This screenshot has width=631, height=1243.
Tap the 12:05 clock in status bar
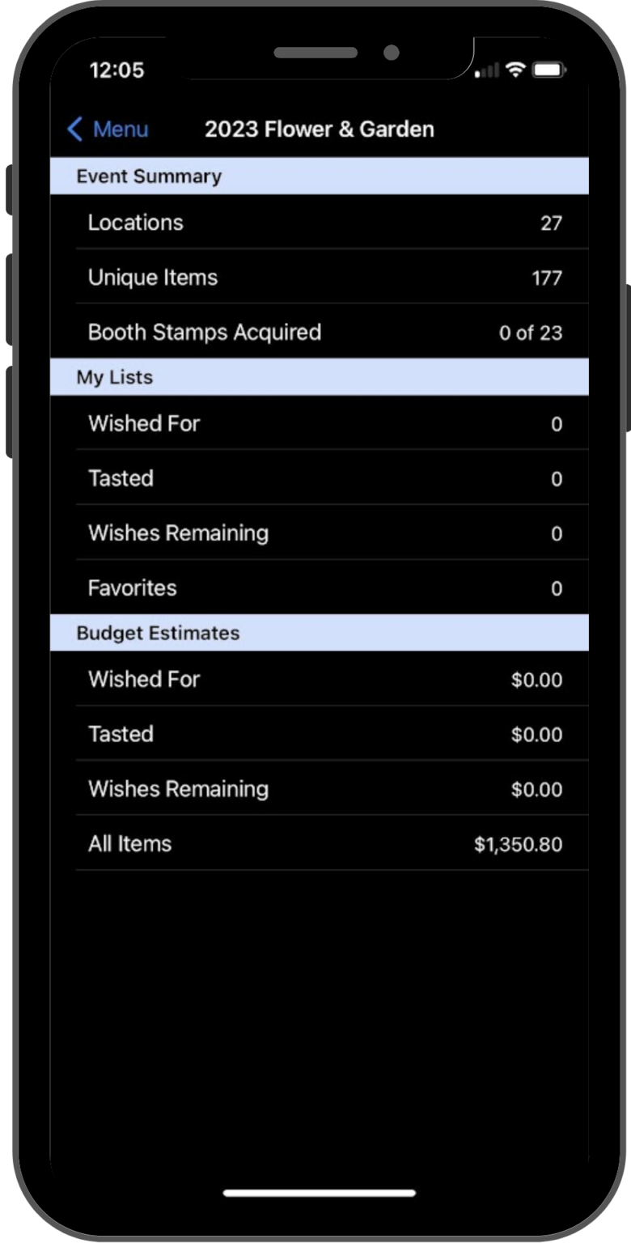point(116,70)
